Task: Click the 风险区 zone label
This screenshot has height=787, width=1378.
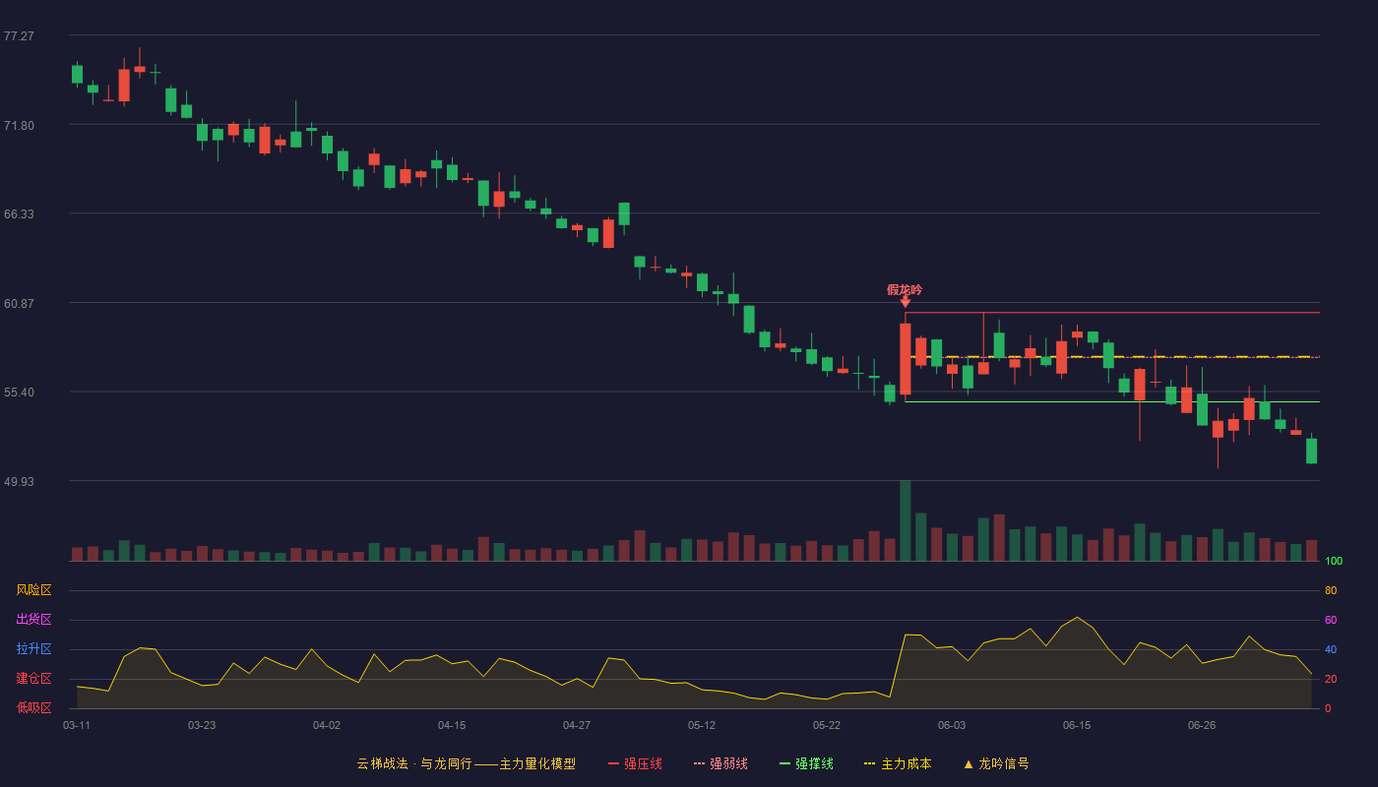Action: click(33, 590)
